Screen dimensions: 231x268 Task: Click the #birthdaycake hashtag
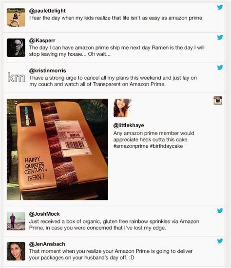click(167, 146)
